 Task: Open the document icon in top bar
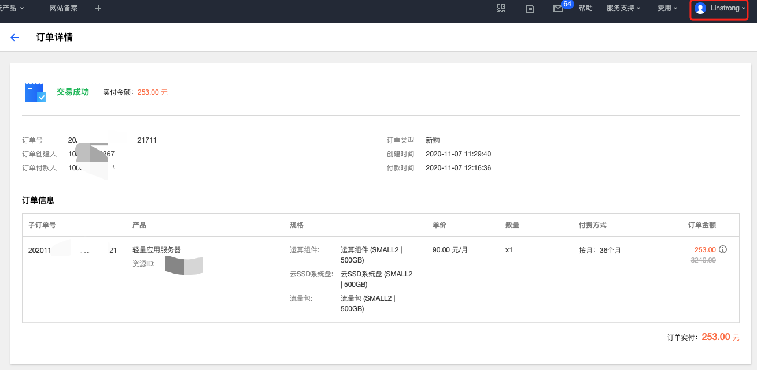530,8
